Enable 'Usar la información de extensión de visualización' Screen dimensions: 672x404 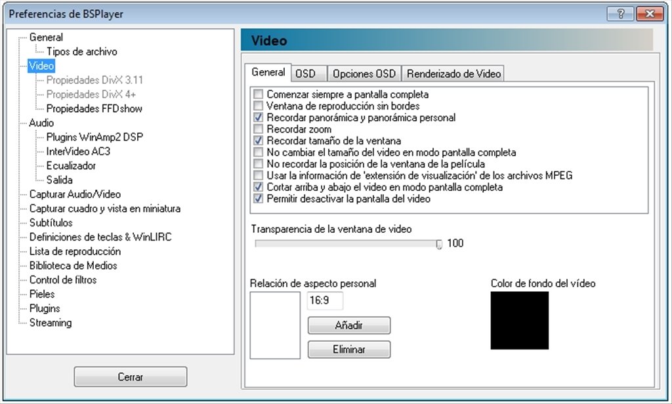tap(258, 175)
